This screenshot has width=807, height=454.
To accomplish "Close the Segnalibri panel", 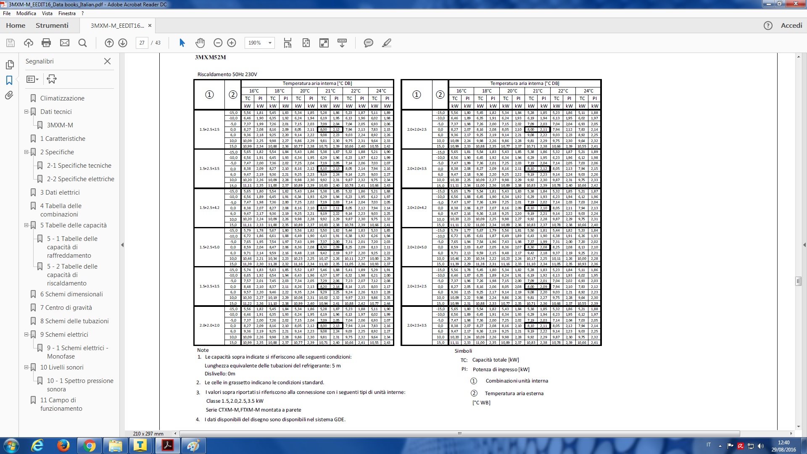I will [108, 61].
